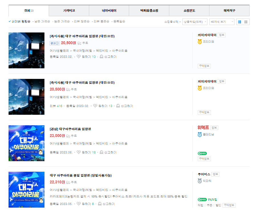The width and height of the screenshot is (257, 211).
Task: Click 쿠폰 link in 투어비스 listing
Action: [x=209, y=205]
